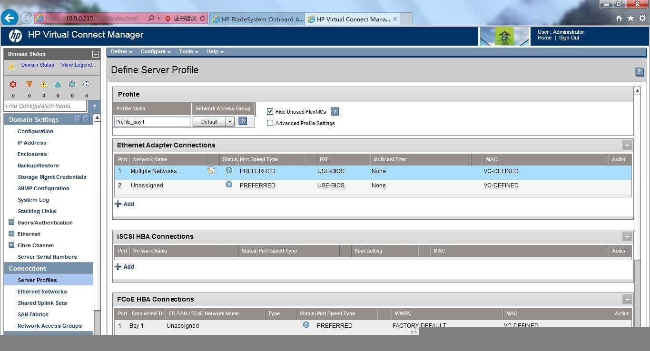
Task: Click Find Configuration Items search box
Action: [x=45, y=106]
